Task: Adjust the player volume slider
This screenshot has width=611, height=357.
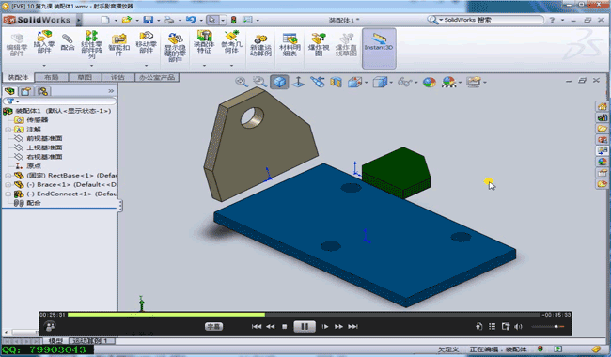Action: (547, 327)
